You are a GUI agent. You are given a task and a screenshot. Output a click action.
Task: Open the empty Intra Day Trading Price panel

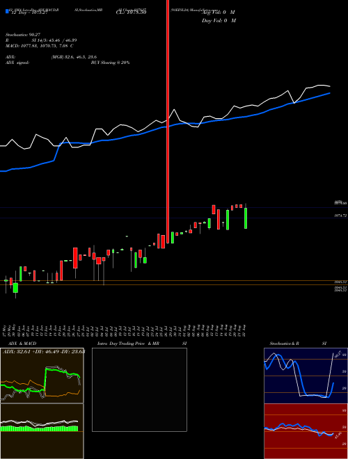click(x=139, y=389)
